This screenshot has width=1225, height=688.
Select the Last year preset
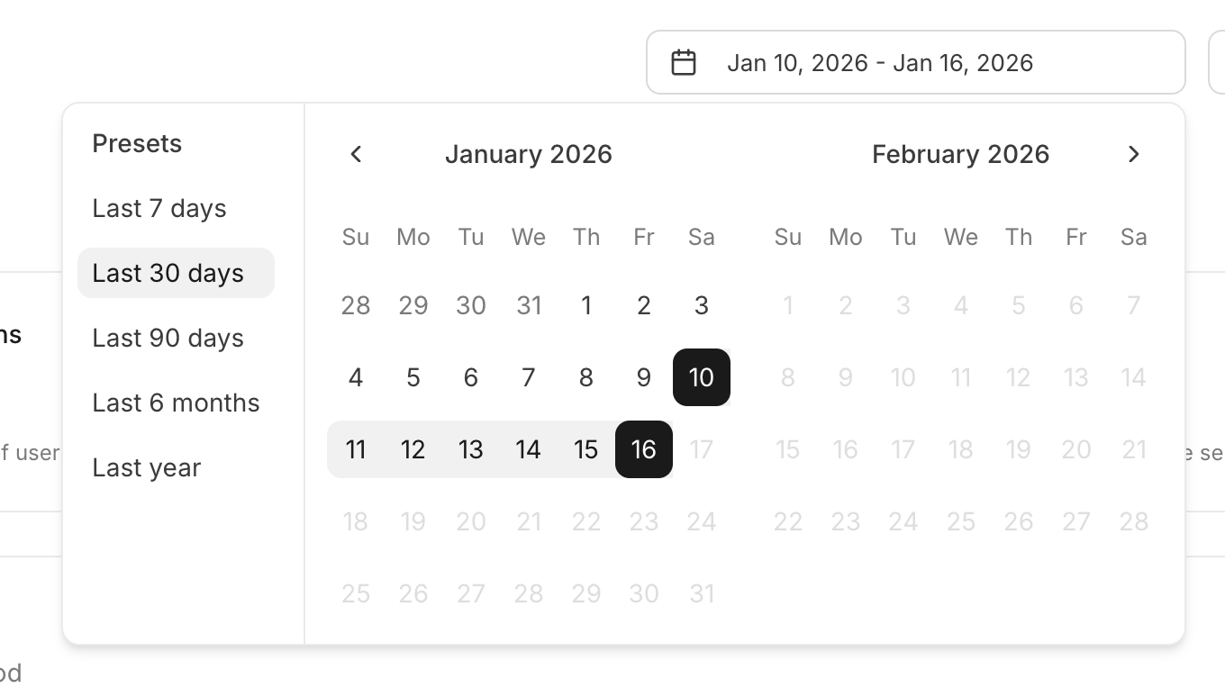click(147, 467)
